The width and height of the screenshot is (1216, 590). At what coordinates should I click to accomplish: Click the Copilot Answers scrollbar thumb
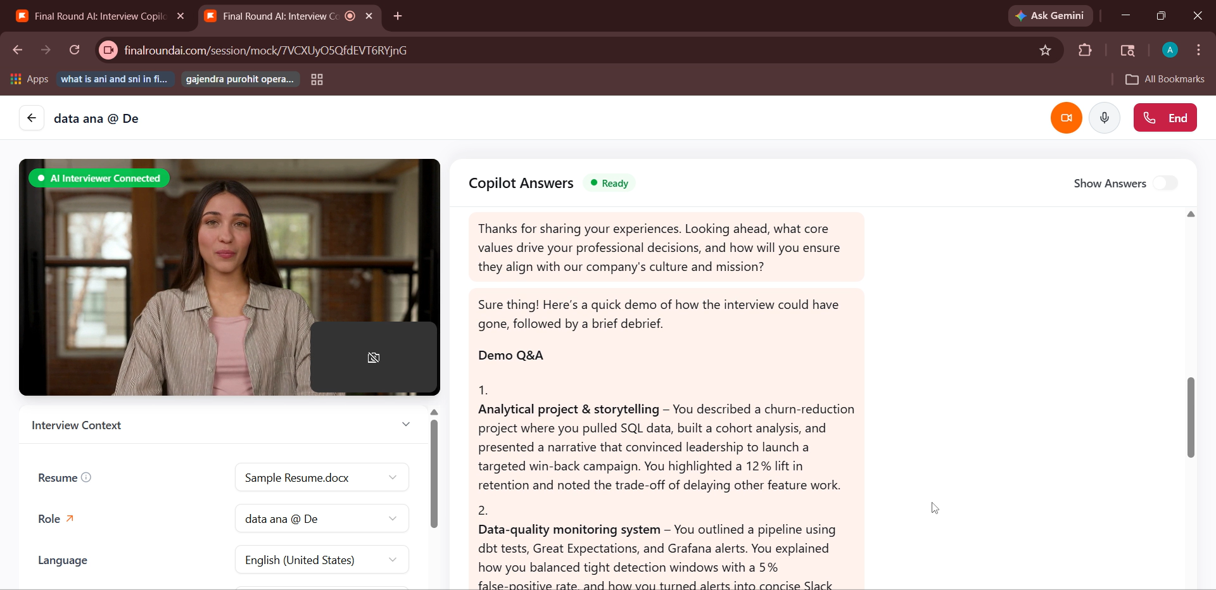(x=1191, y=417)
